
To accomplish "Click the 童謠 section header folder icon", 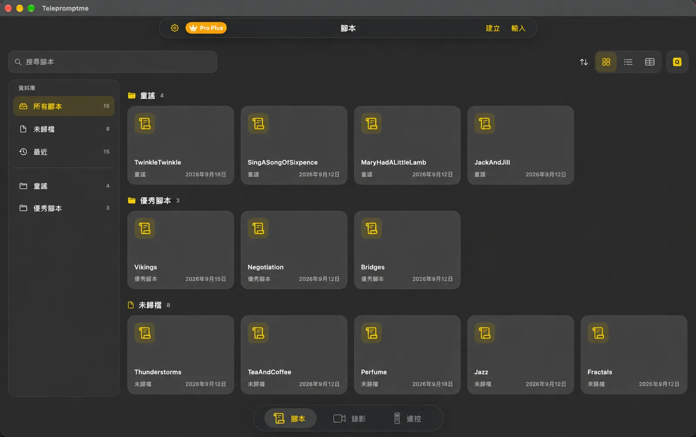I will (131, 96).
